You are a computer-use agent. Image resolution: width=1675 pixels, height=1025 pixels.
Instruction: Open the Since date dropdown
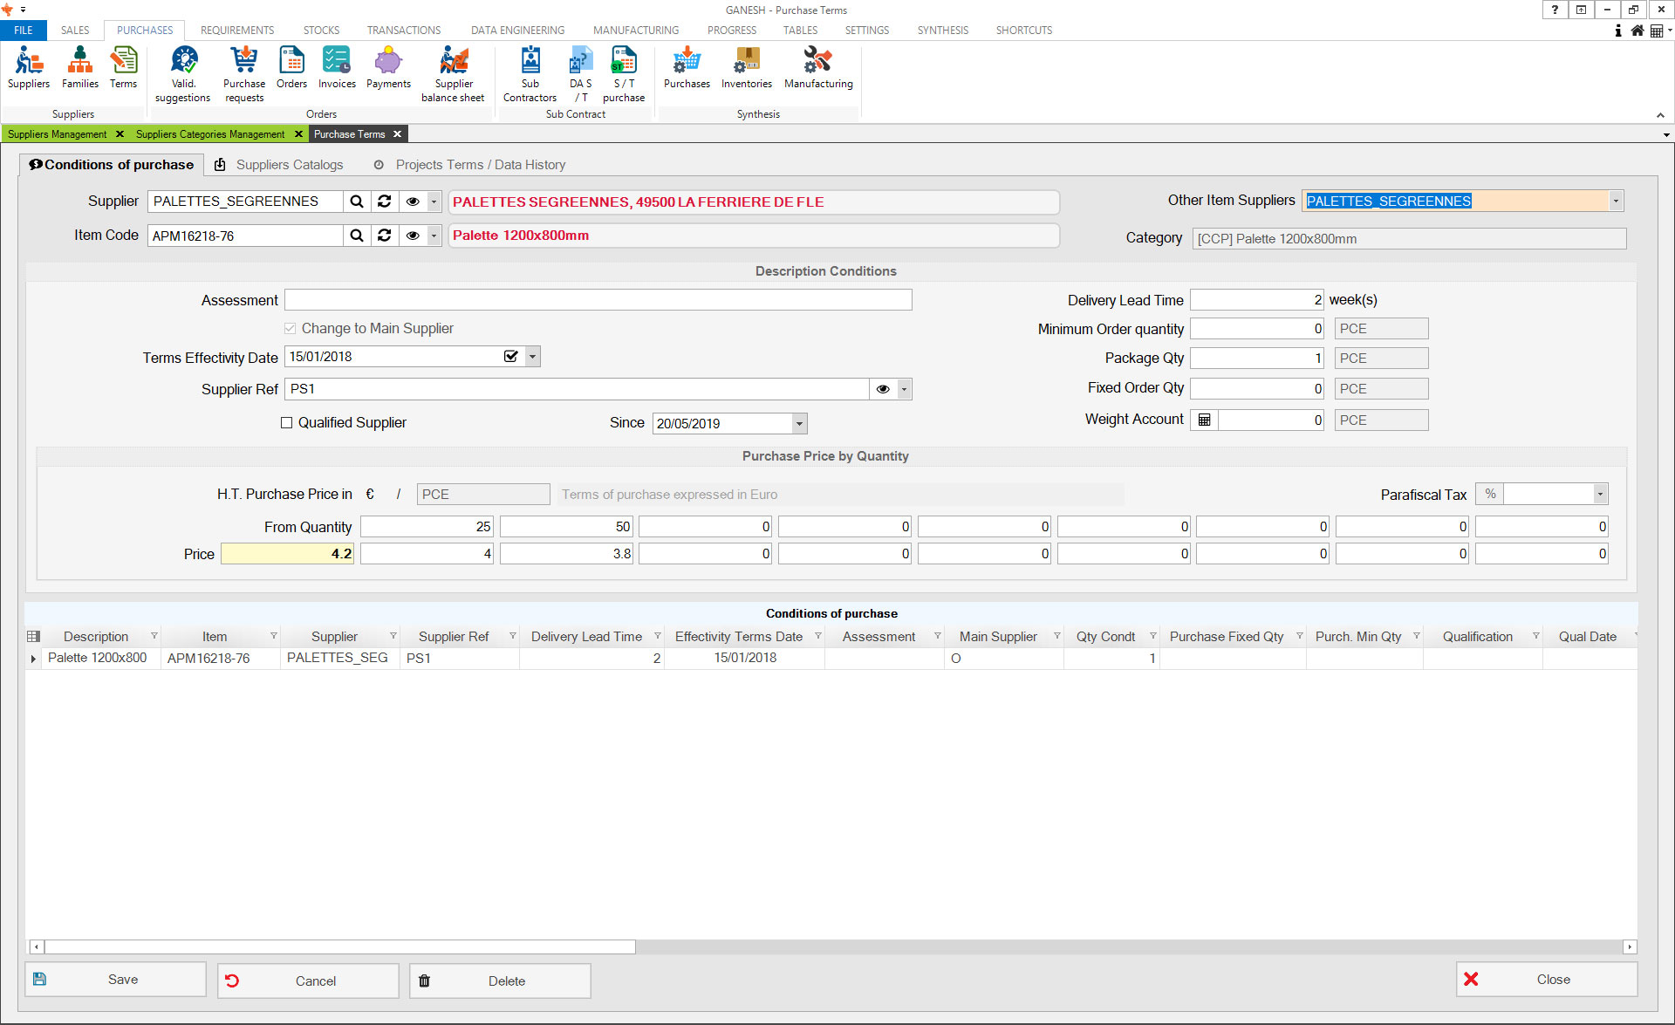[x=798, y=424]
